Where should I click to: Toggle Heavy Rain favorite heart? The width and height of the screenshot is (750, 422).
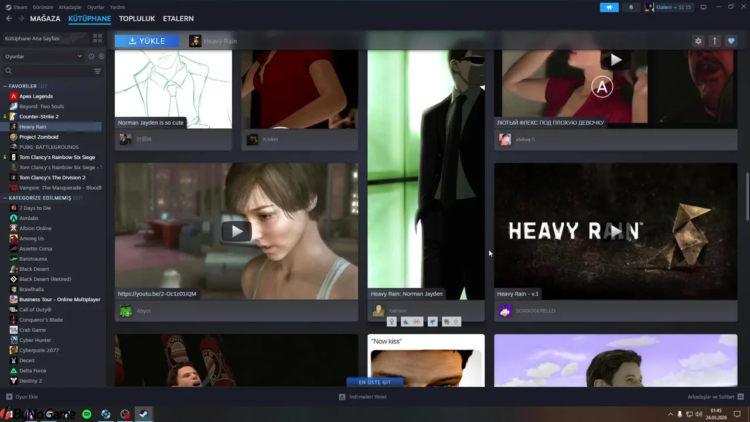(x=731, y=41)
